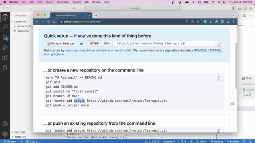The width and height of the screenshot is (255, 143).
Task: Open index.html in Explorer
Action: click(x=24, y=26)
